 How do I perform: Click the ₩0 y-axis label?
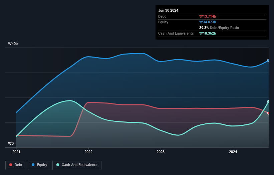[11, 143]
